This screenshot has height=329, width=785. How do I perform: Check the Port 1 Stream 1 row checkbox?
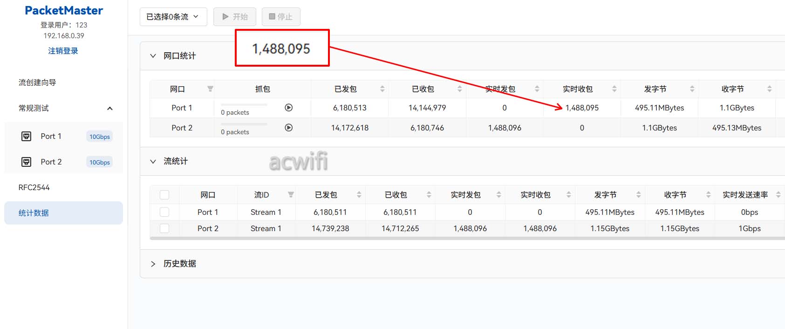[164, 212]
